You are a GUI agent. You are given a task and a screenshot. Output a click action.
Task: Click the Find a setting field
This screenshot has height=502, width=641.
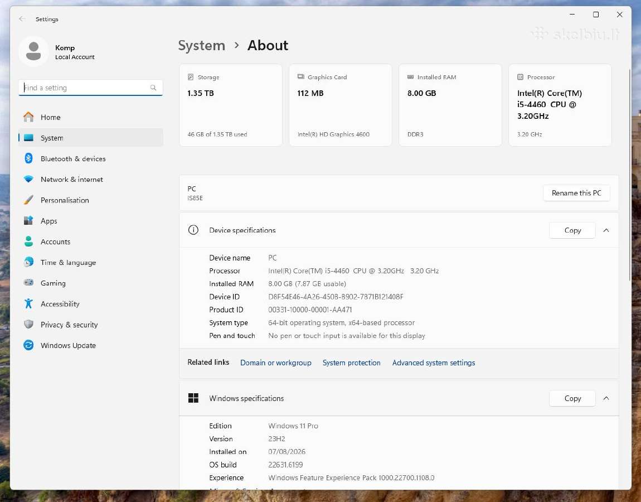[91, 88]
